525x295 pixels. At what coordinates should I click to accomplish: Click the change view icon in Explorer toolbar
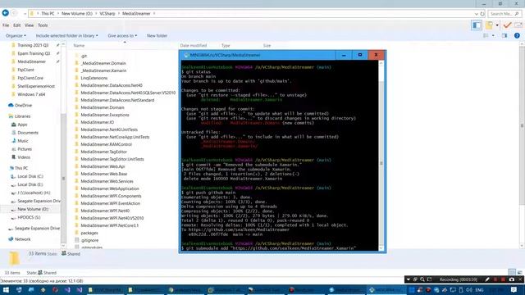tap(486, 35)
